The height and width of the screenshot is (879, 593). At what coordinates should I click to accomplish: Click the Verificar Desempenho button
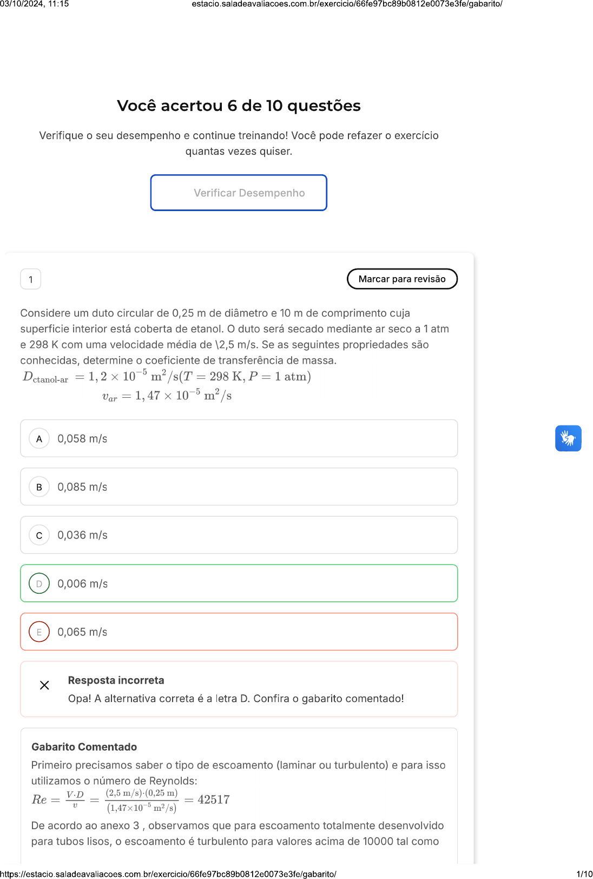(x=239, y=193)
